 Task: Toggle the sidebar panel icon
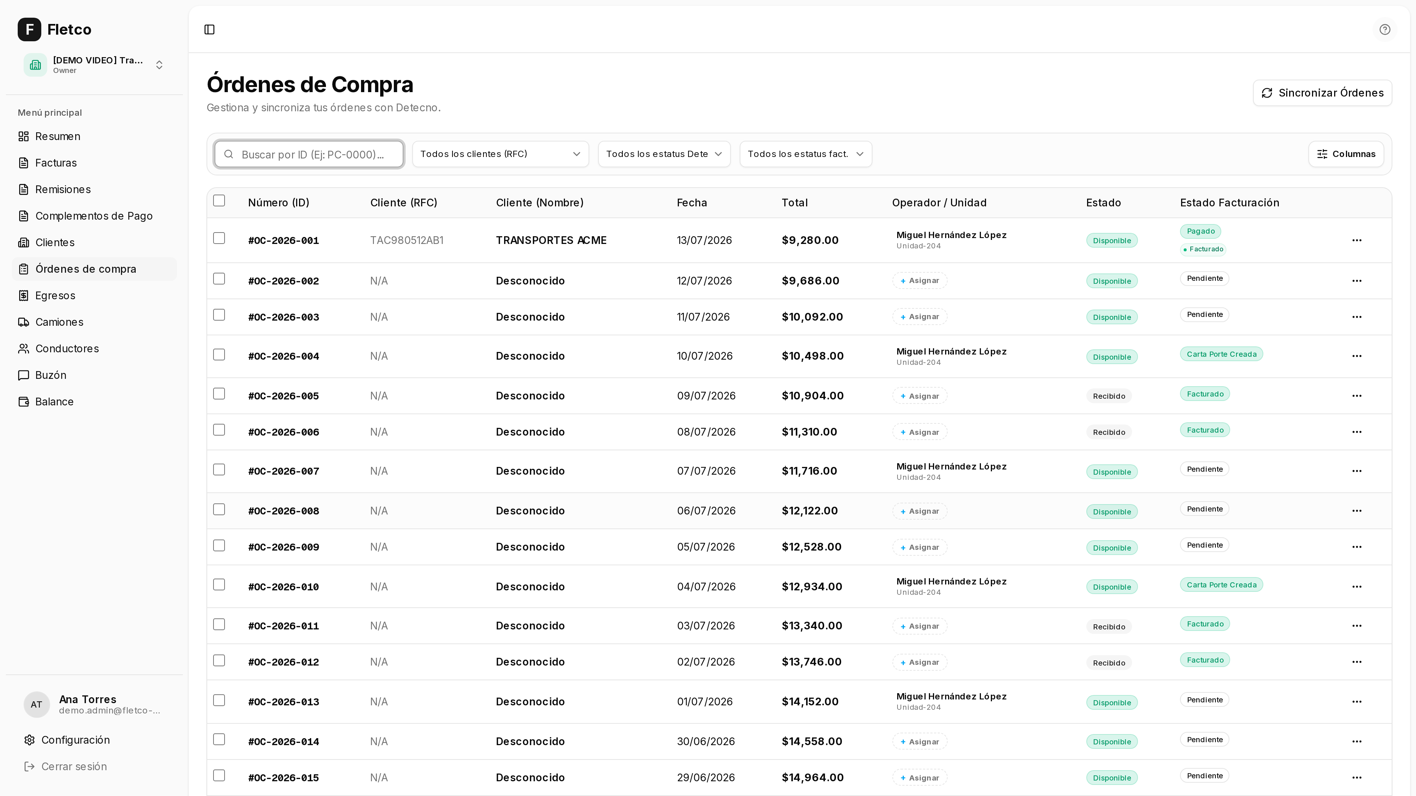(209, 29)
